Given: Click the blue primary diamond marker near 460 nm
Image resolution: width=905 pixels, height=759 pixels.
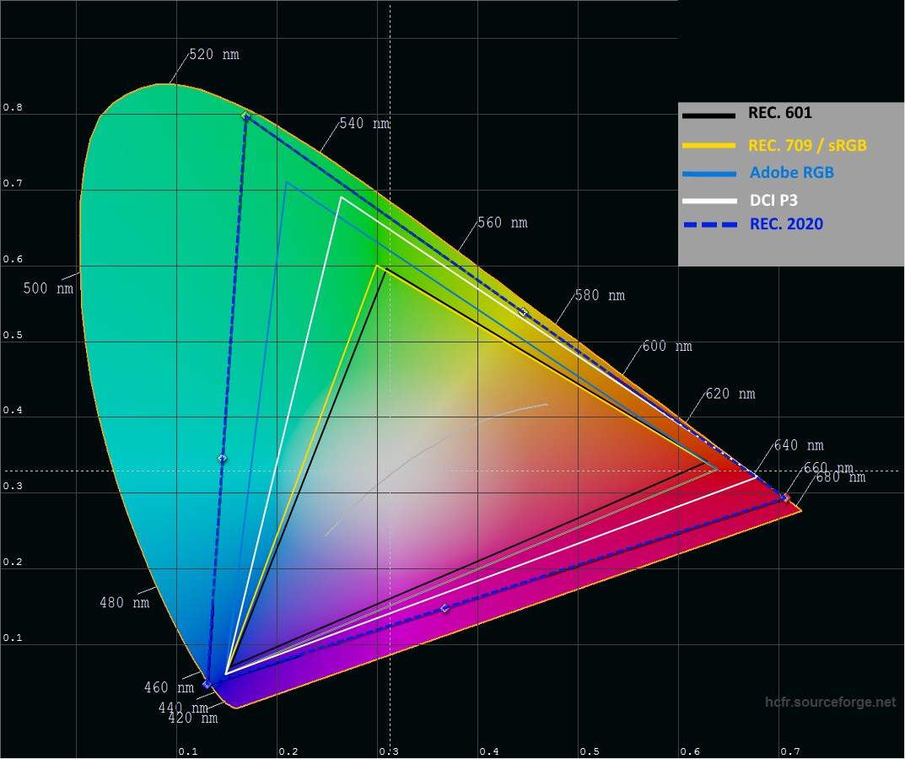Looking at the screenshot, I should [x=207, y=684].
